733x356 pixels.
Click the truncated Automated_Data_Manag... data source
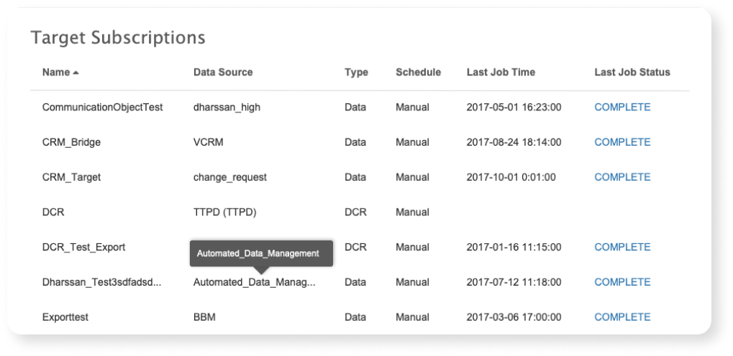coord(254,282)
